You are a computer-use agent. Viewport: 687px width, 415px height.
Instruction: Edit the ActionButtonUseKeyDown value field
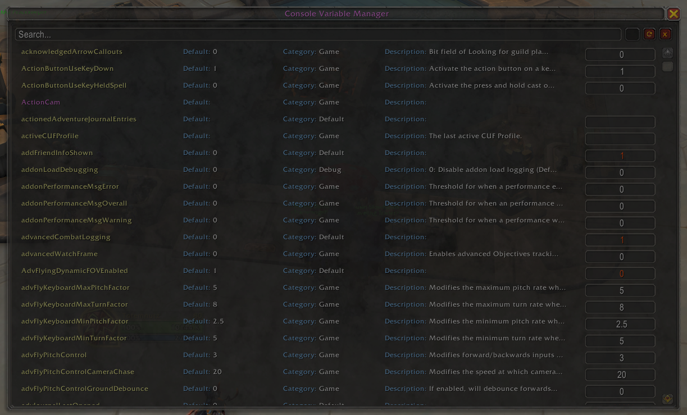(620, 71)
